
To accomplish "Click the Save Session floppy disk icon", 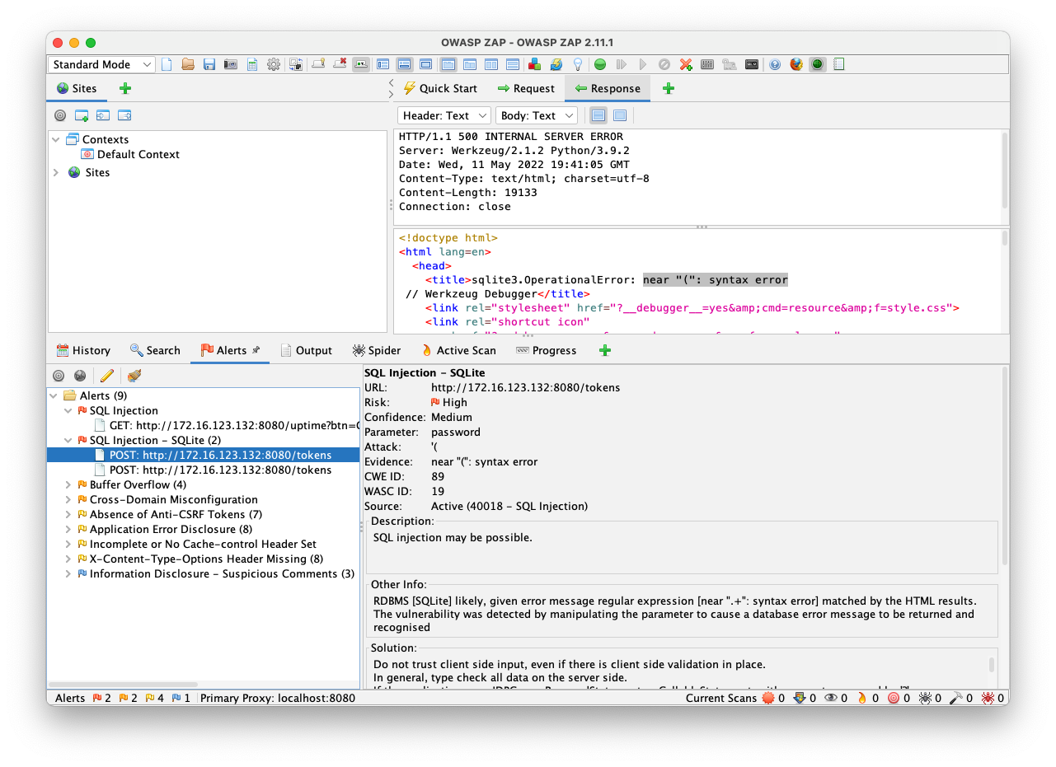I will pyautogui.click(x=209, y=65).
